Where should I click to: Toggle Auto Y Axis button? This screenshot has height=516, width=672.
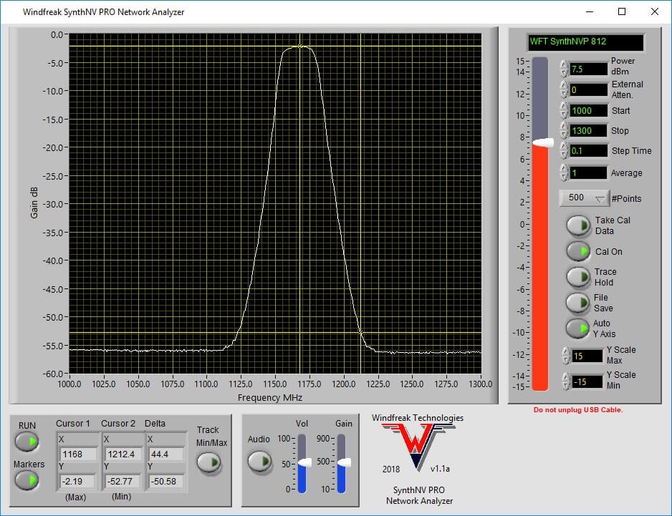click(577, 328)
